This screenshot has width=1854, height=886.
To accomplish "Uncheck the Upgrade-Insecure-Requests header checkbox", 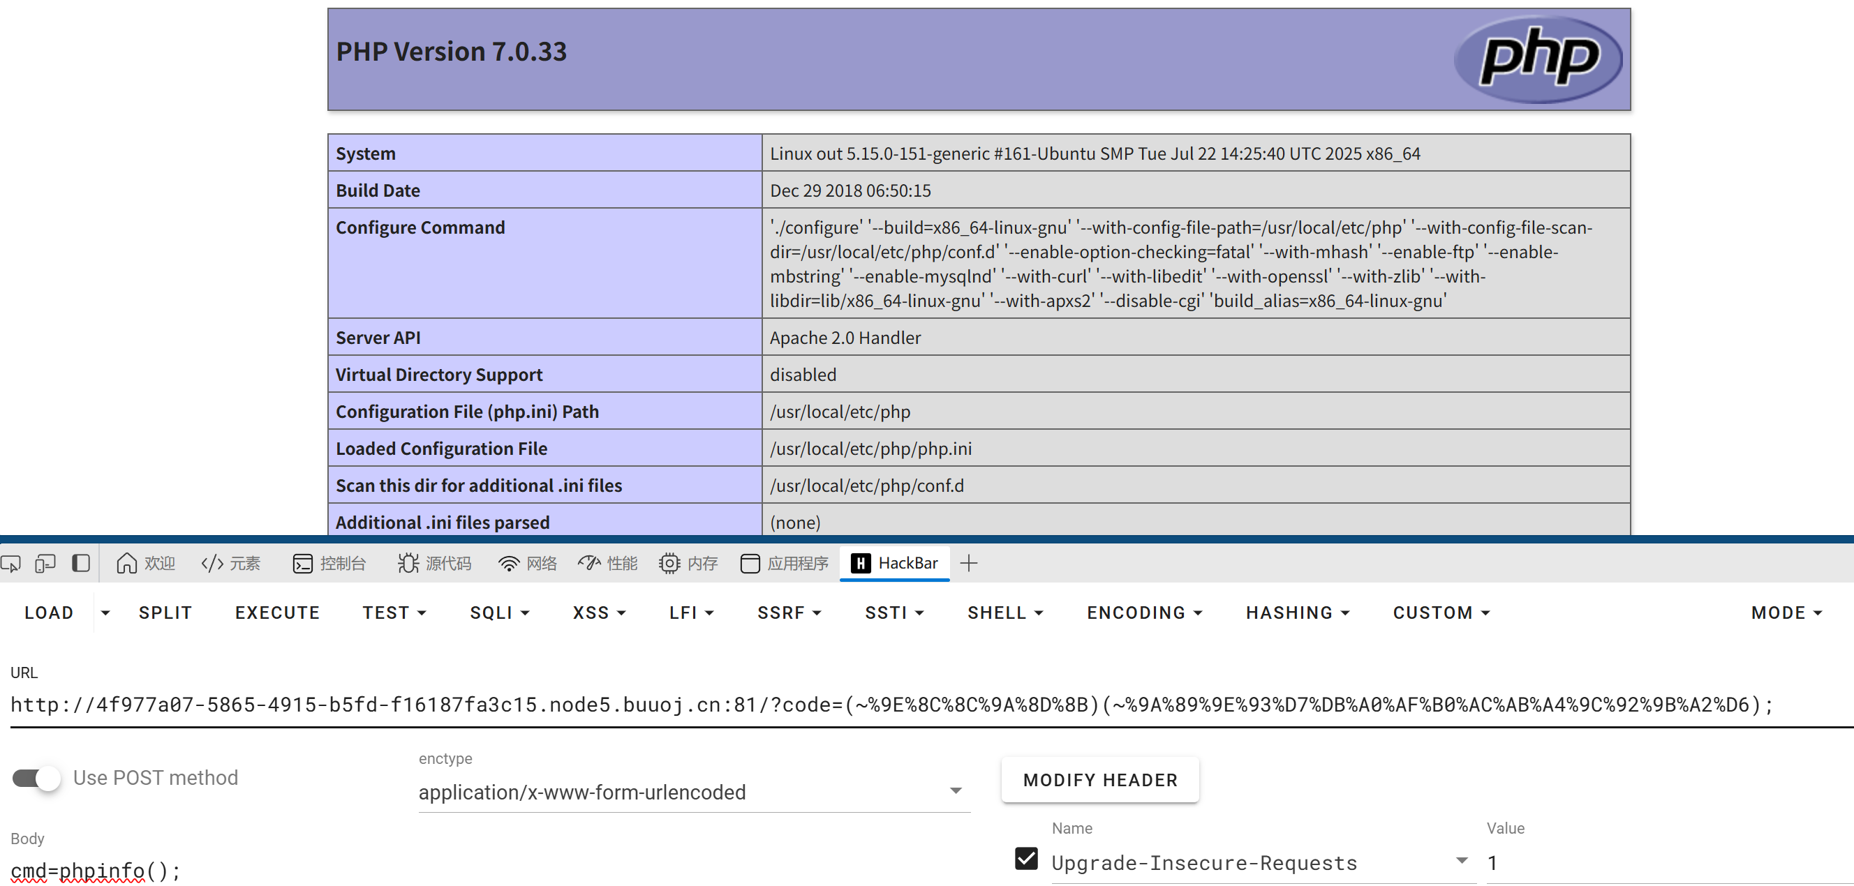I will 1025,859.
